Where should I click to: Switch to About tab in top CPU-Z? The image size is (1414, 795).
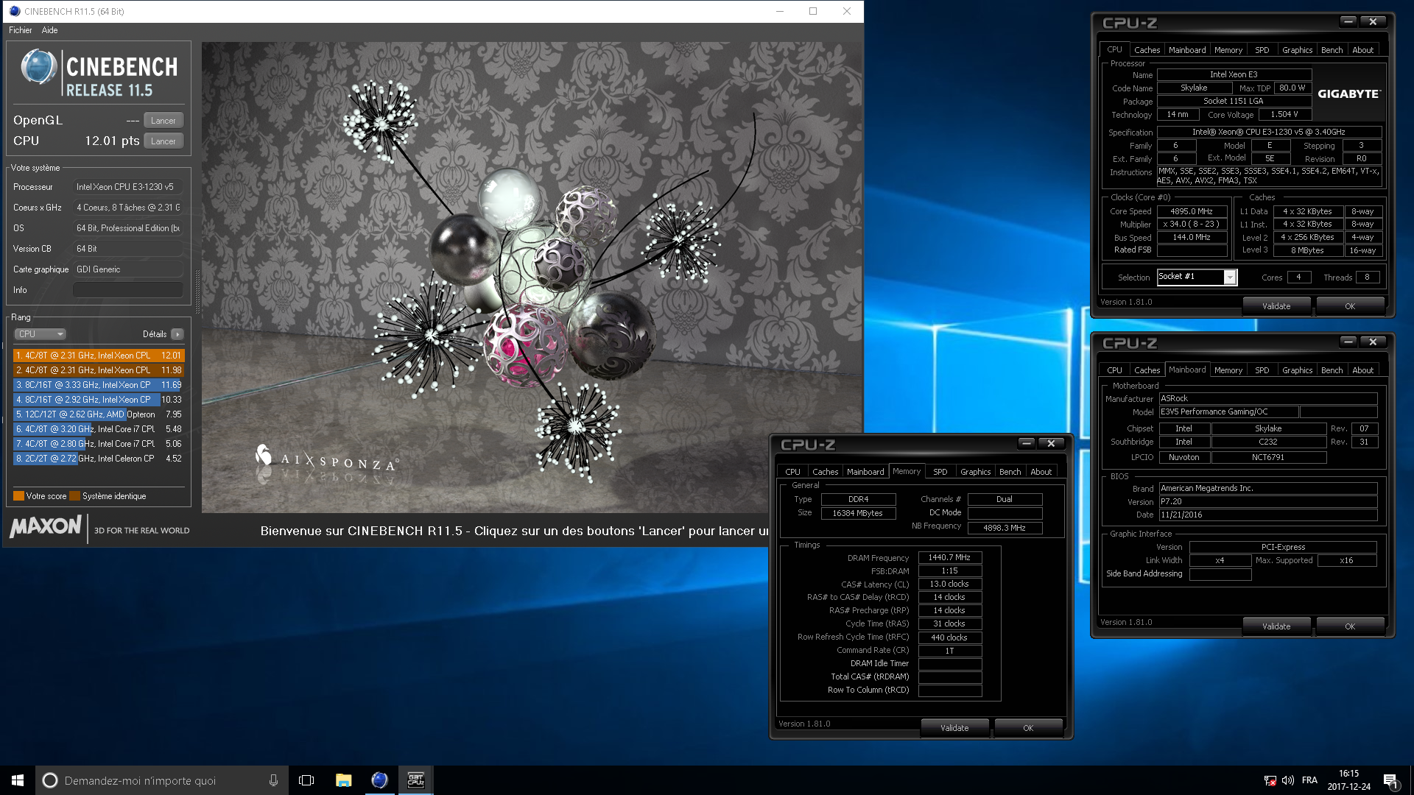point(1362,50)
